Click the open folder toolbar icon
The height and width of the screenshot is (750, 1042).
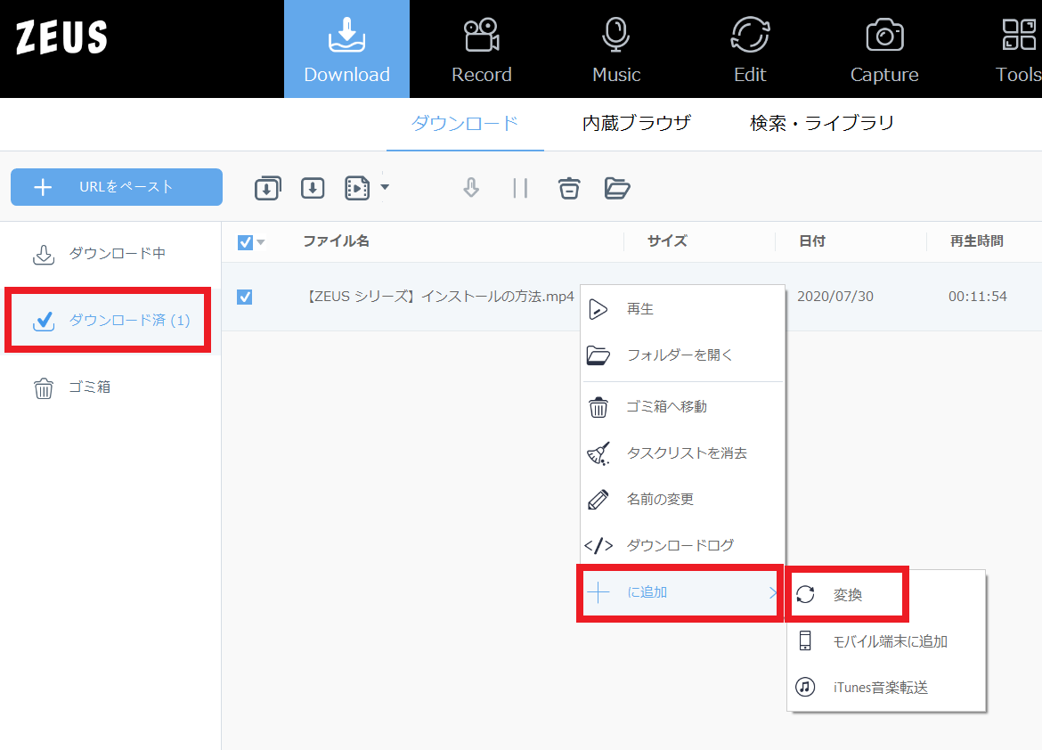click(617, 188)
